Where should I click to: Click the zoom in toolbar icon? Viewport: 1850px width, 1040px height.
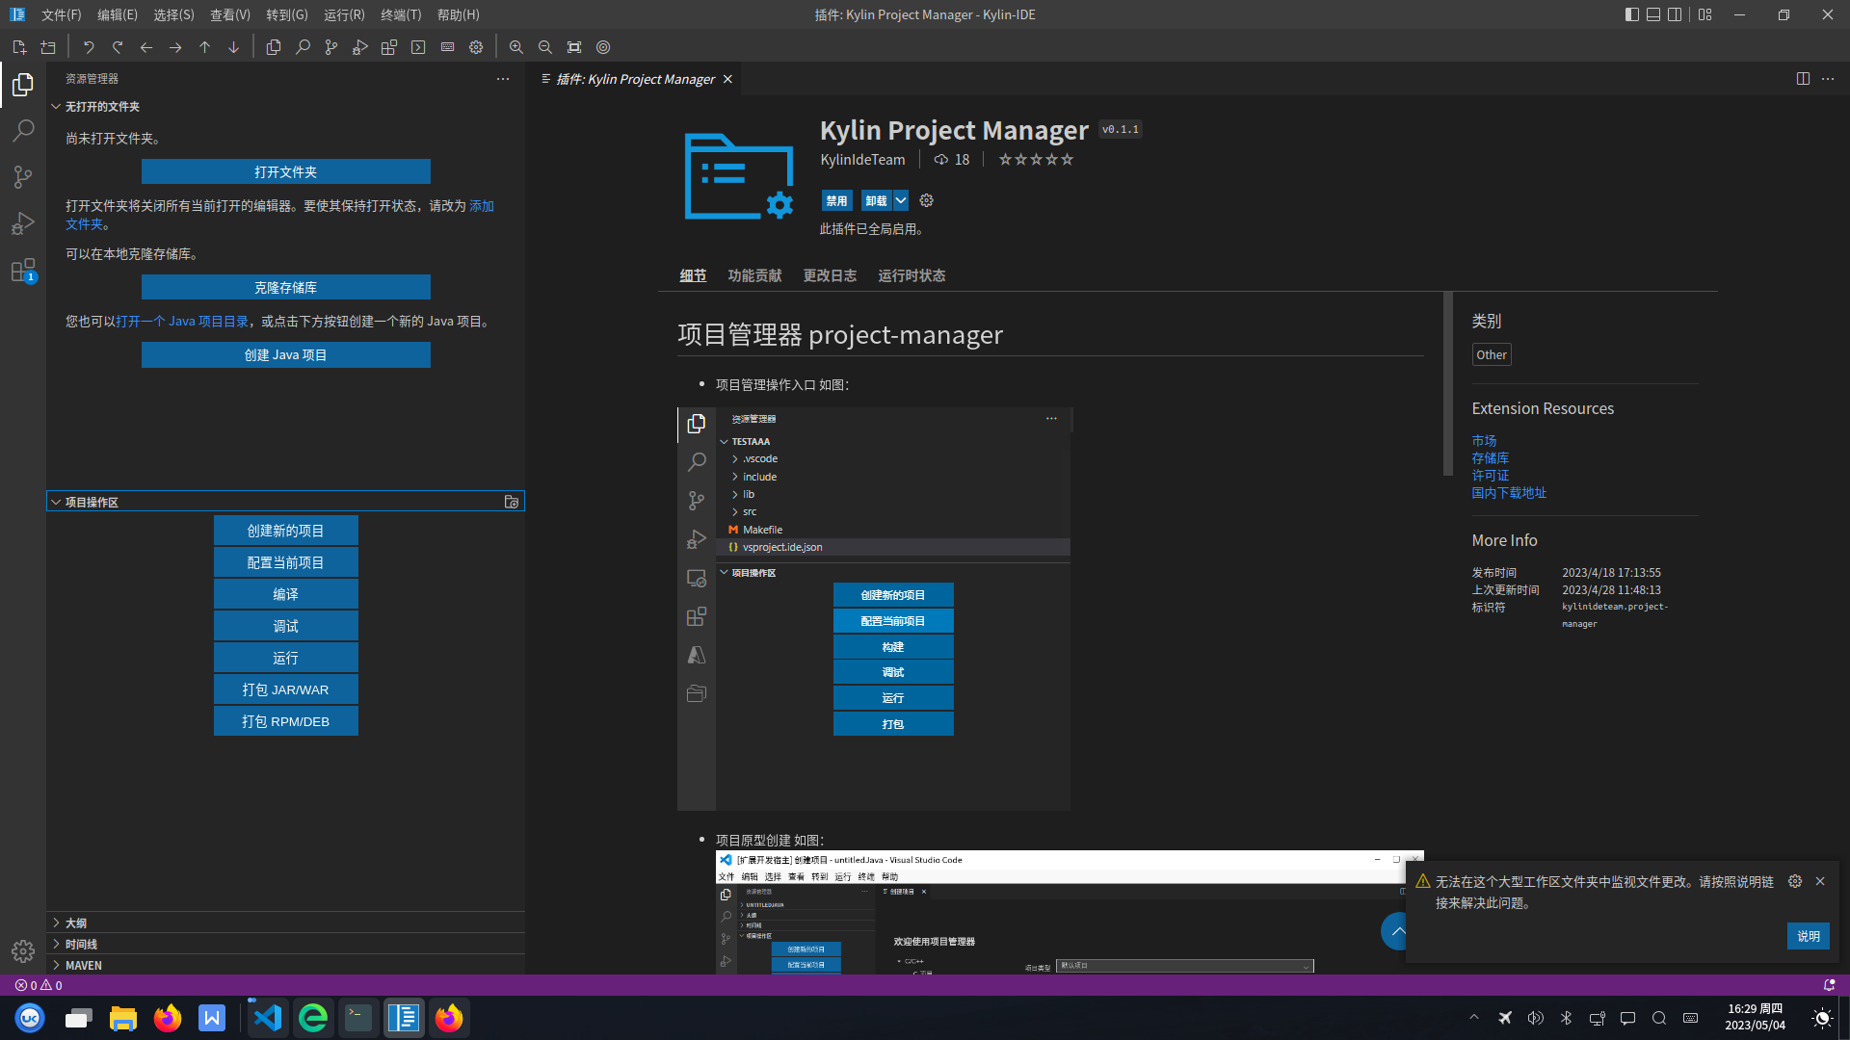[516, 47]
